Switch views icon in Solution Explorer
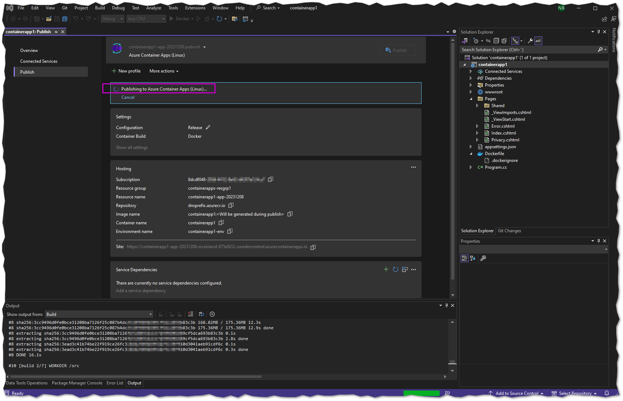Screen dimensions: 623x401 click(x=465, y=41)
